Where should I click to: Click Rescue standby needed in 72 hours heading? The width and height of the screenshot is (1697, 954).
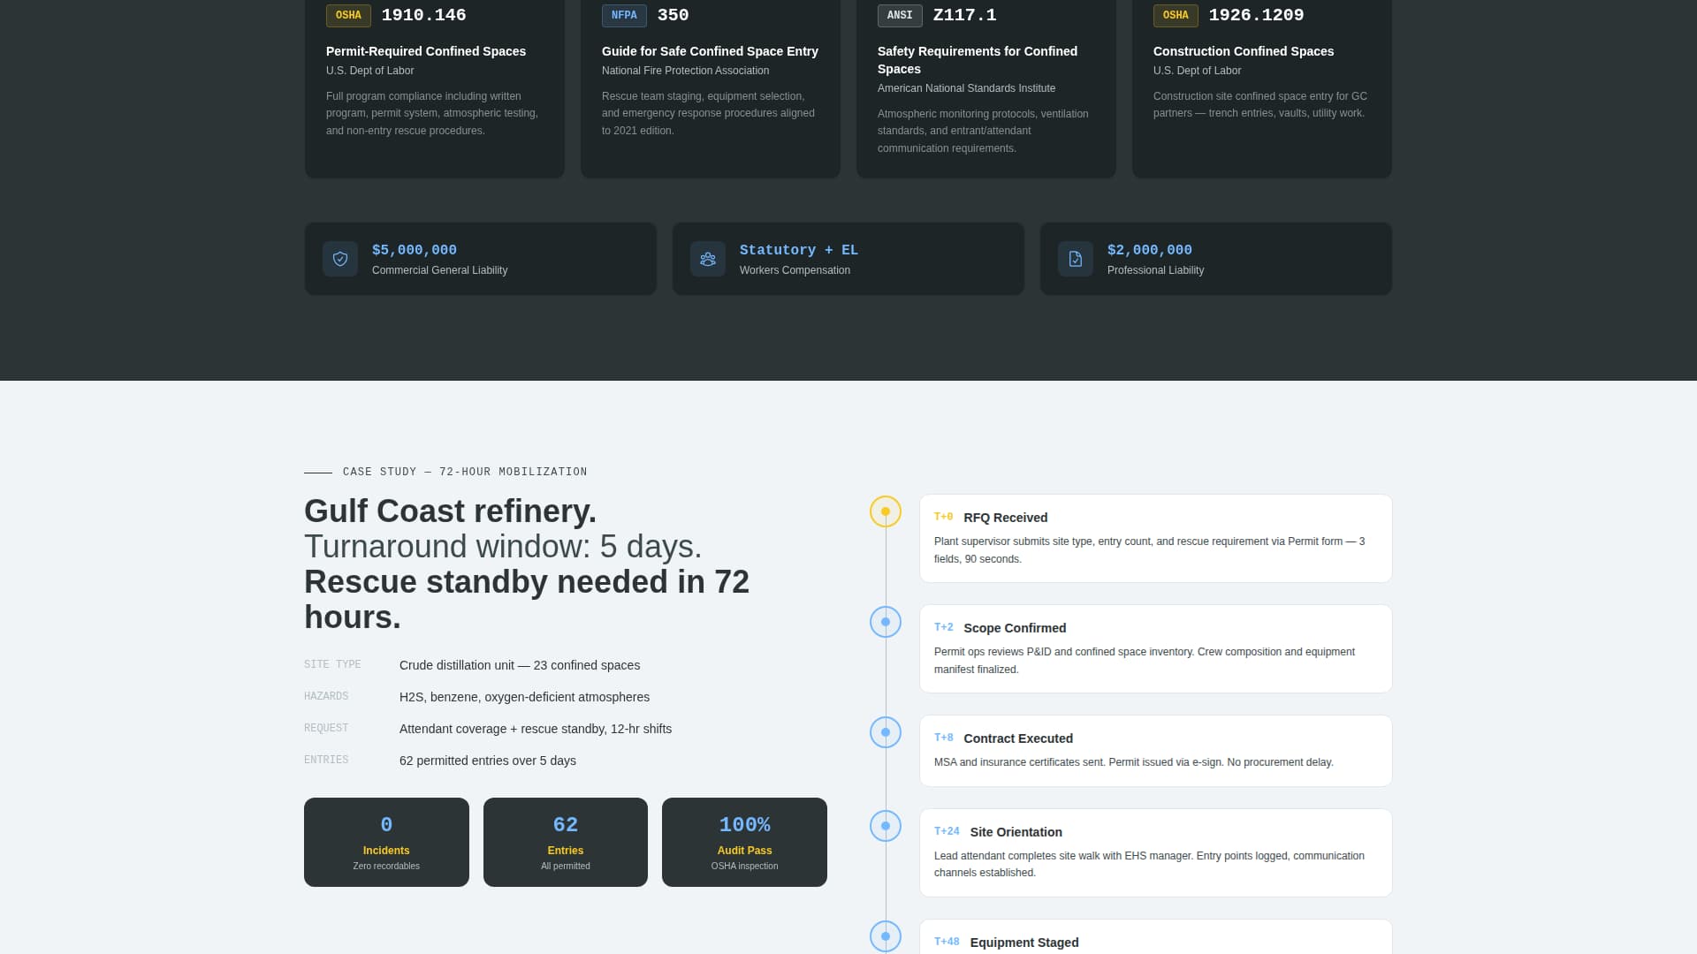pyautogui.click(x=527, y=600)
